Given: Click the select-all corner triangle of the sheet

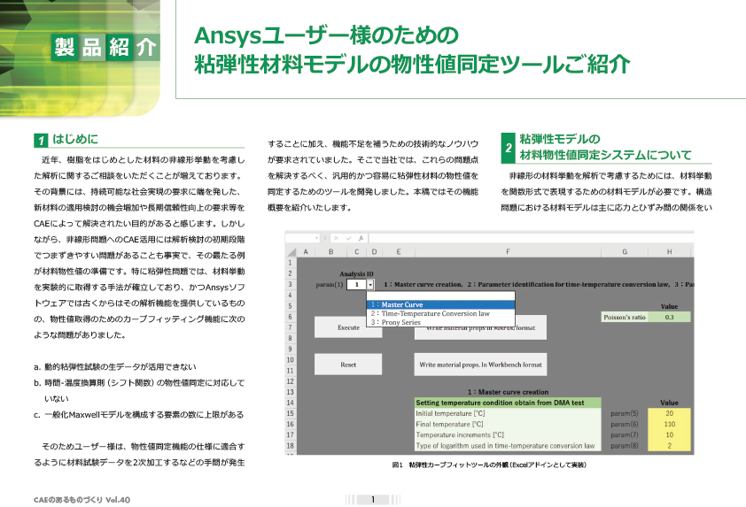Looking at the screenshot, I should point(291,252).
